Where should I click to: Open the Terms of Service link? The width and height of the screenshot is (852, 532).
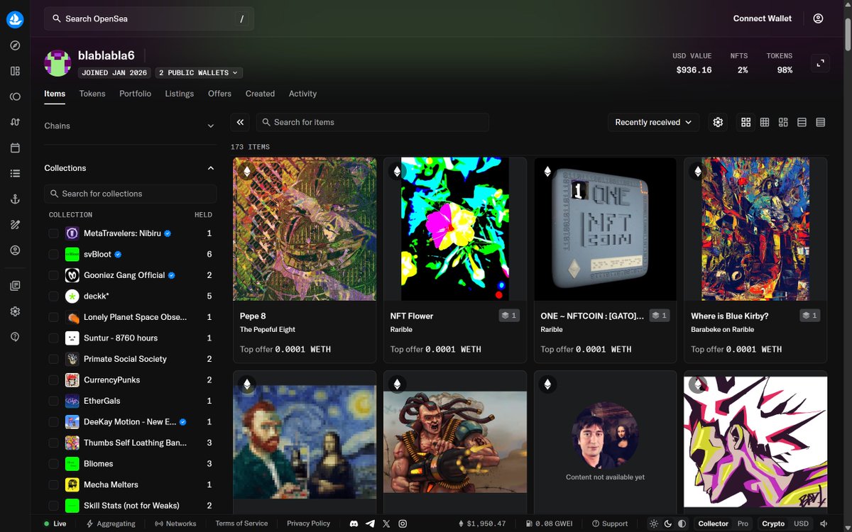point(241,523)
